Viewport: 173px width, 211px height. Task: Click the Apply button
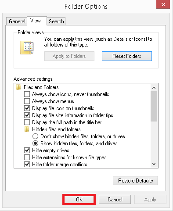click(x=150, y=200)
